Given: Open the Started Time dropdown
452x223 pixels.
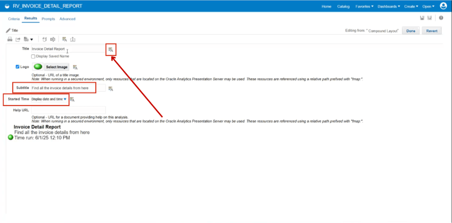Looking at the screenshot, I should point(49,99).
